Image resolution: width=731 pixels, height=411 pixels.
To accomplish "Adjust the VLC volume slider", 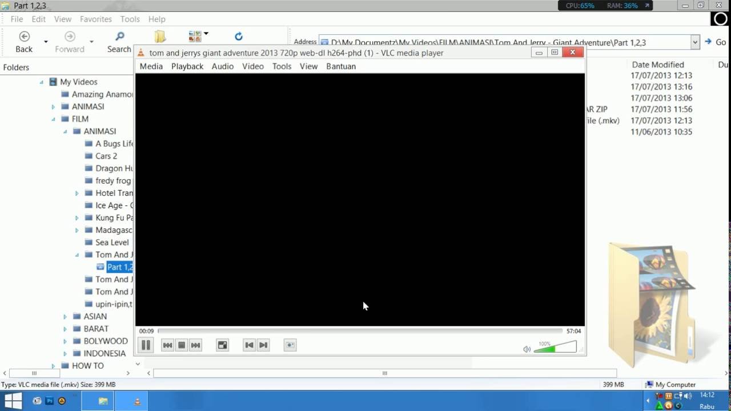I will (555, 347).
